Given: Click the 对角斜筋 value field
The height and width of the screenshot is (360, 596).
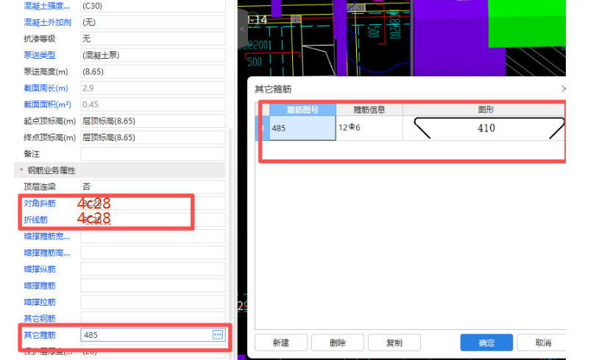Looking at the screenshot, I should 153,204.
